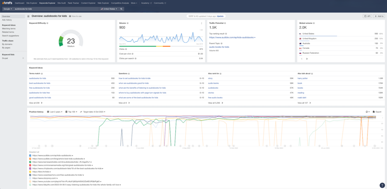Expand dropdown arrow after libbylife.com URL
This screenshot has width=387, height=189.
tap(120, 185)
